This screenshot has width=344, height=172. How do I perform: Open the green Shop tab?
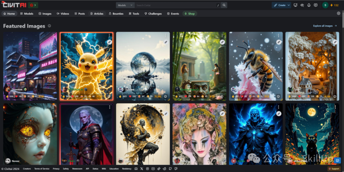190,14
